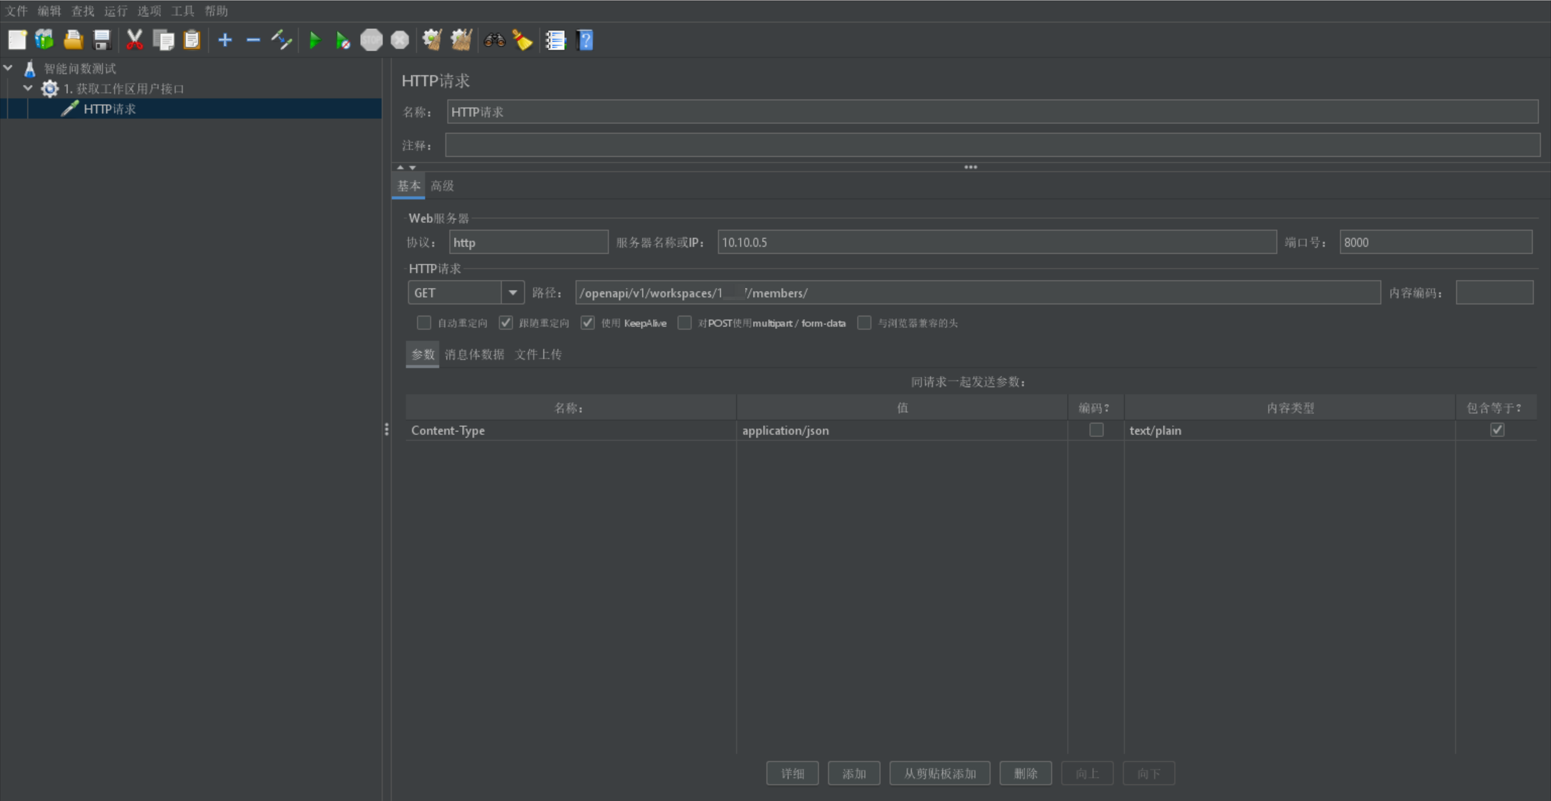Toggle 编码 checkbox in Content-Type row

click(x=1097, y=430)
